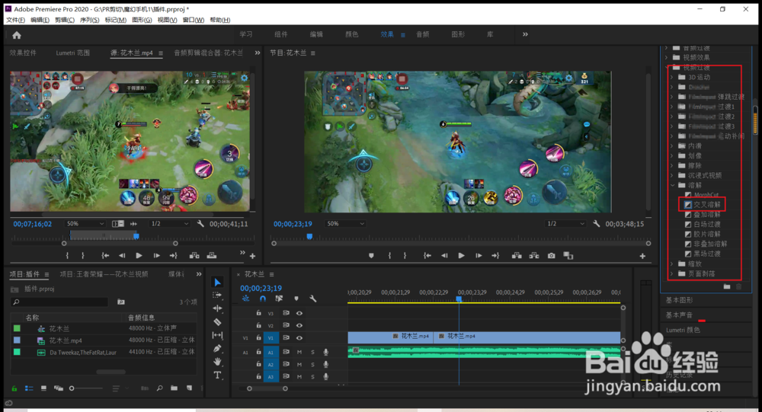Choose the Pen tool in the tools panel

(x=218, y=348)
